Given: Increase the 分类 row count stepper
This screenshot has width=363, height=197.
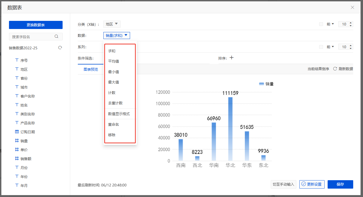Looking at the screenshot, I should (351, 23).
